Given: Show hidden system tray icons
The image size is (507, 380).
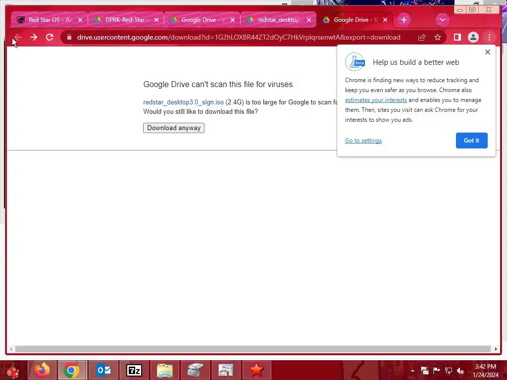Looking at the screenshot, I should [x=412, y=371].
